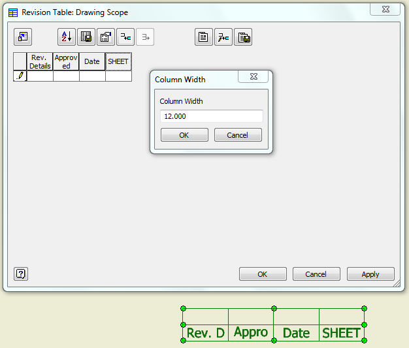Image resolution: width=409 pixels, height=348 pixels.
Task: Select the Date column header
Action: pyautogui.click(x=92, y=61)
